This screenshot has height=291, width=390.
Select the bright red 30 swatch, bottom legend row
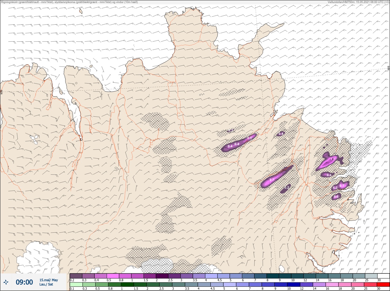(384, 285)
